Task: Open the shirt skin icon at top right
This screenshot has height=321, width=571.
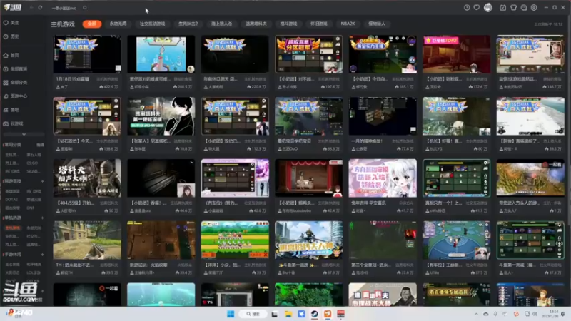Action: (x=513, y=7)
